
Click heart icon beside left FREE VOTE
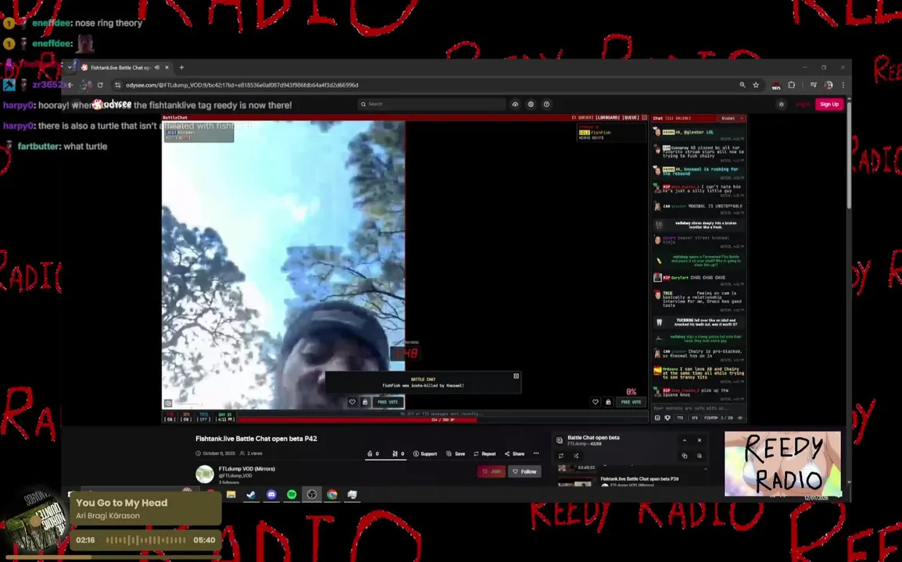tap(352, 402)
